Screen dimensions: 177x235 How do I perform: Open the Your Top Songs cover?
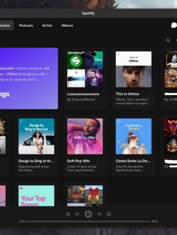[36, 196]
